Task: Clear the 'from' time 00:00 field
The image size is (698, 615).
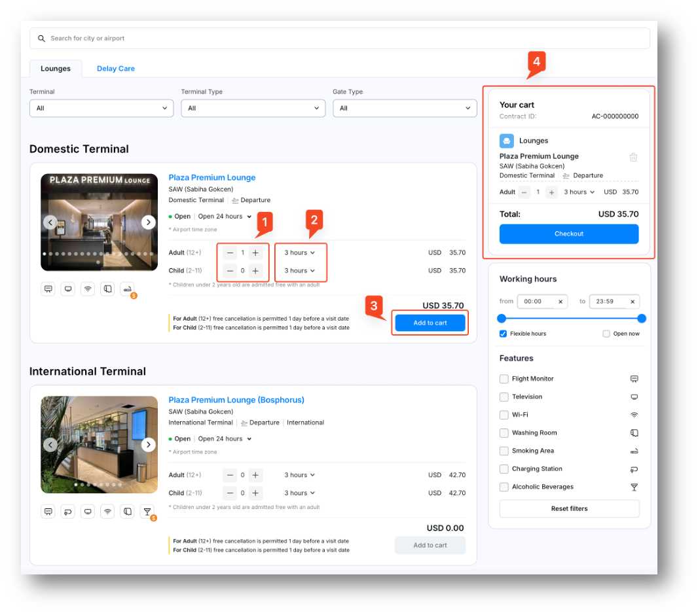Action: [560, 302]
